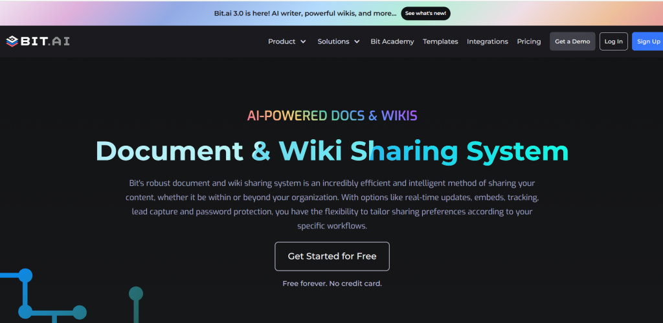
Task: Click the Bit.ai logo
Action: pos(38,41)
